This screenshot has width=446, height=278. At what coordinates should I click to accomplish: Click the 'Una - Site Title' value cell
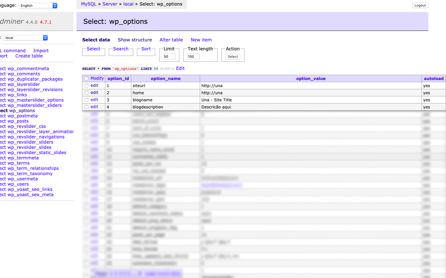311,100
